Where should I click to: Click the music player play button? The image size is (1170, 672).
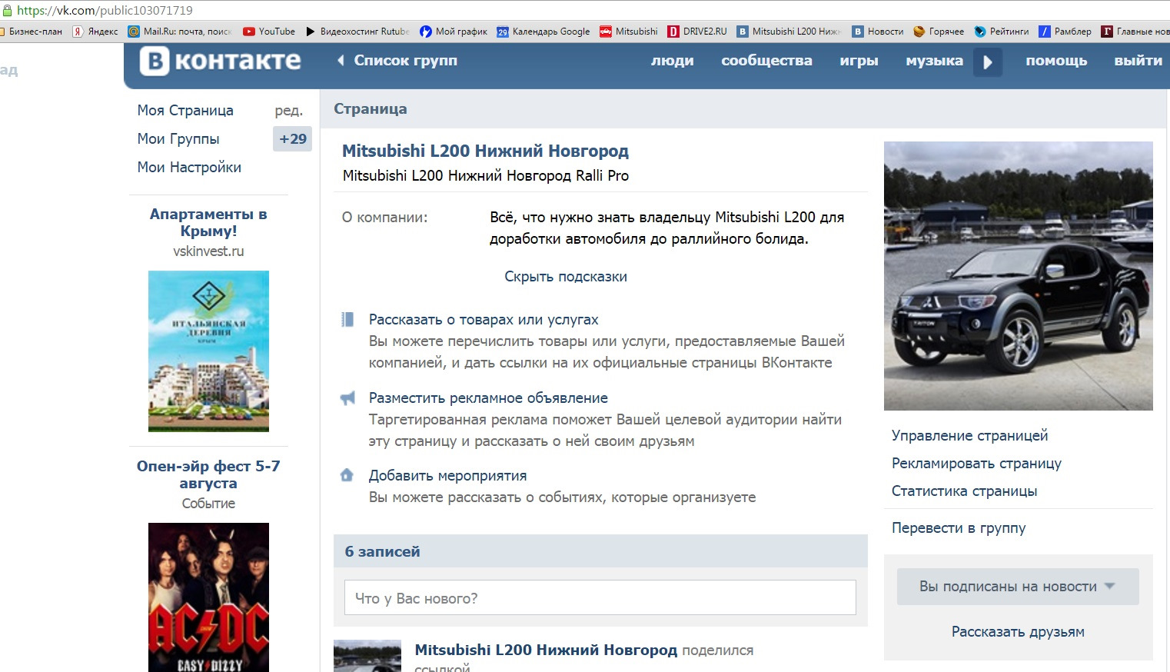988,62
